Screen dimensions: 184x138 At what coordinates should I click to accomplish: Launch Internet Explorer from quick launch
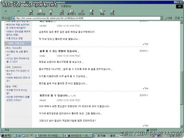pyautogui.click(x=20, y=135)
